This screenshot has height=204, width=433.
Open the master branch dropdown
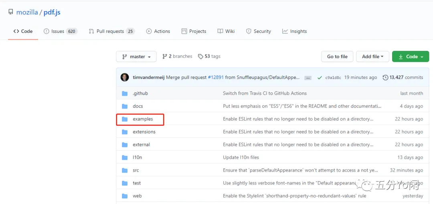(x=136, y=57)
